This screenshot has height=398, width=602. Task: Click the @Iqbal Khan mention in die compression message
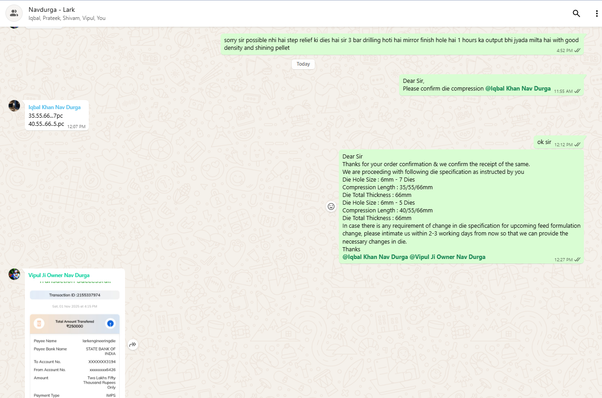(x=518, y=89)
